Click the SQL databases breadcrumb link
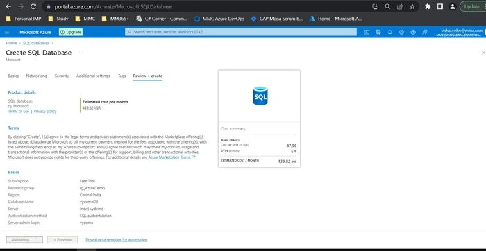486x251 pixels. pos(36,43)
